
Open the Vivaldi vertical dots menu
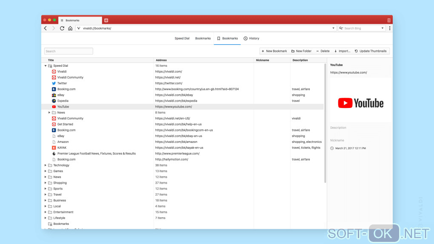390,28
